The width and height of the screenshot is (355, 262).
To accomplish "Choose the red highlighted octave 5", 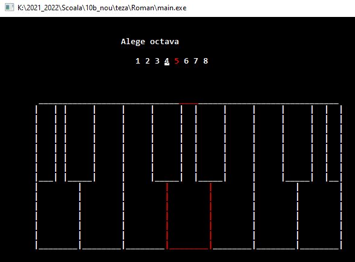I will 177,61.
